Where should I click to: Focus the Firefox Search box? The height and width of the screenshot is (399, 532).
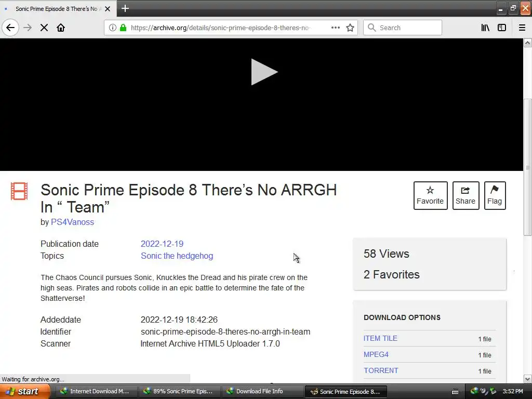click(403, 28)
